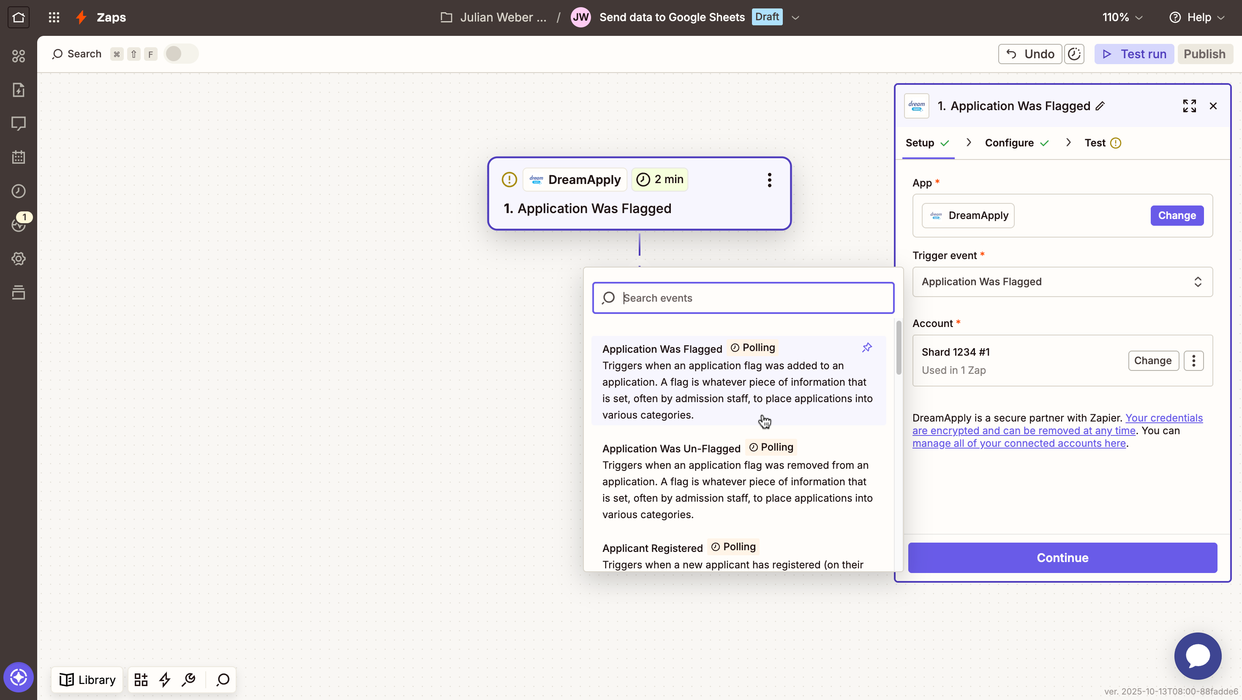Click the Undo button

1030,54
